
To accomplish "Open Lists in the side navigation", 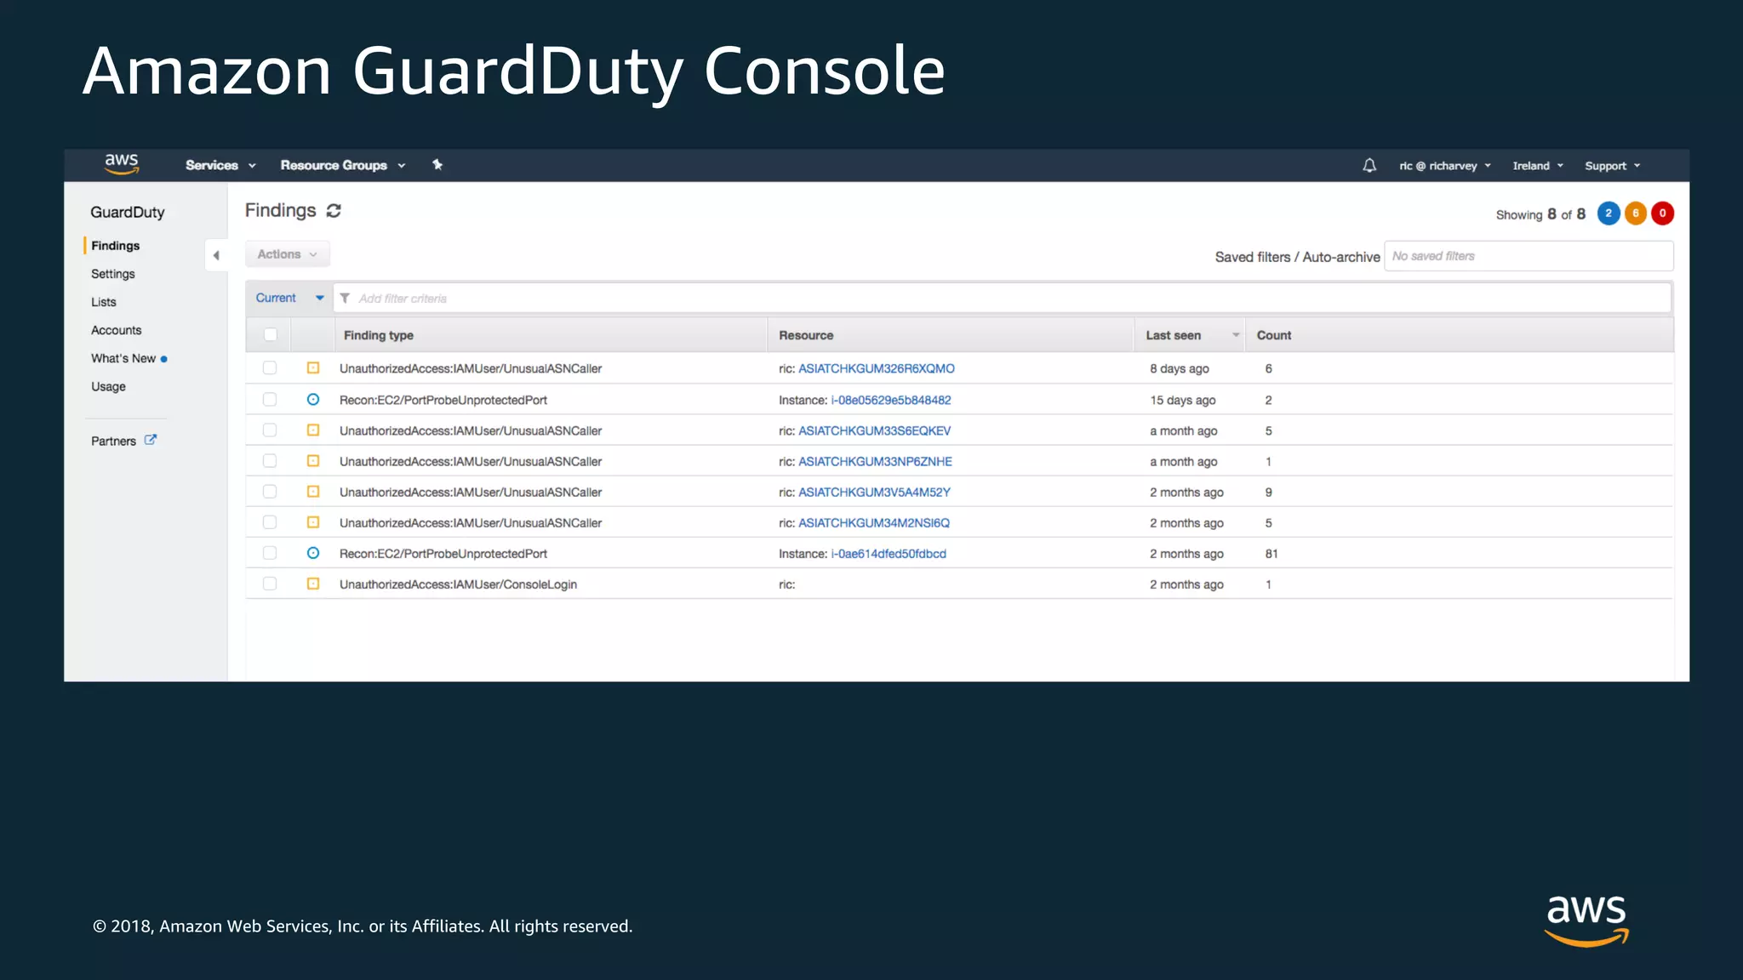I will pos(104,302).
